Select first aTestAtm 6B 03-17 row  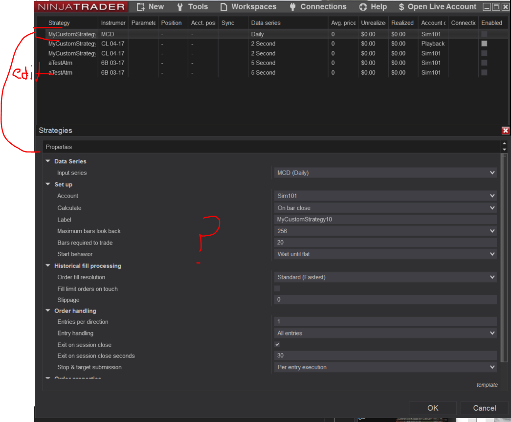click(272, 63)
